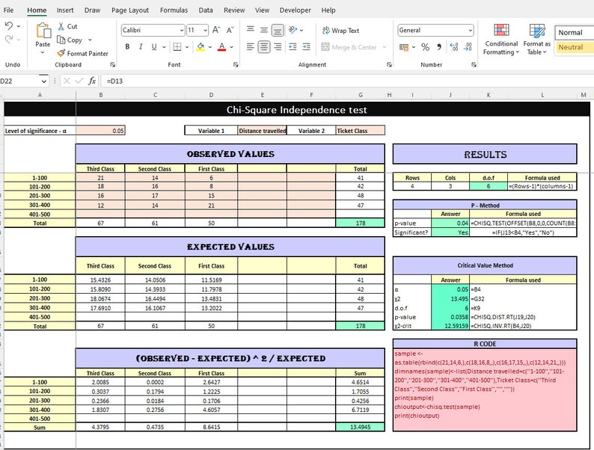Select the significance level cell 0.05

(x=100, y=131)
